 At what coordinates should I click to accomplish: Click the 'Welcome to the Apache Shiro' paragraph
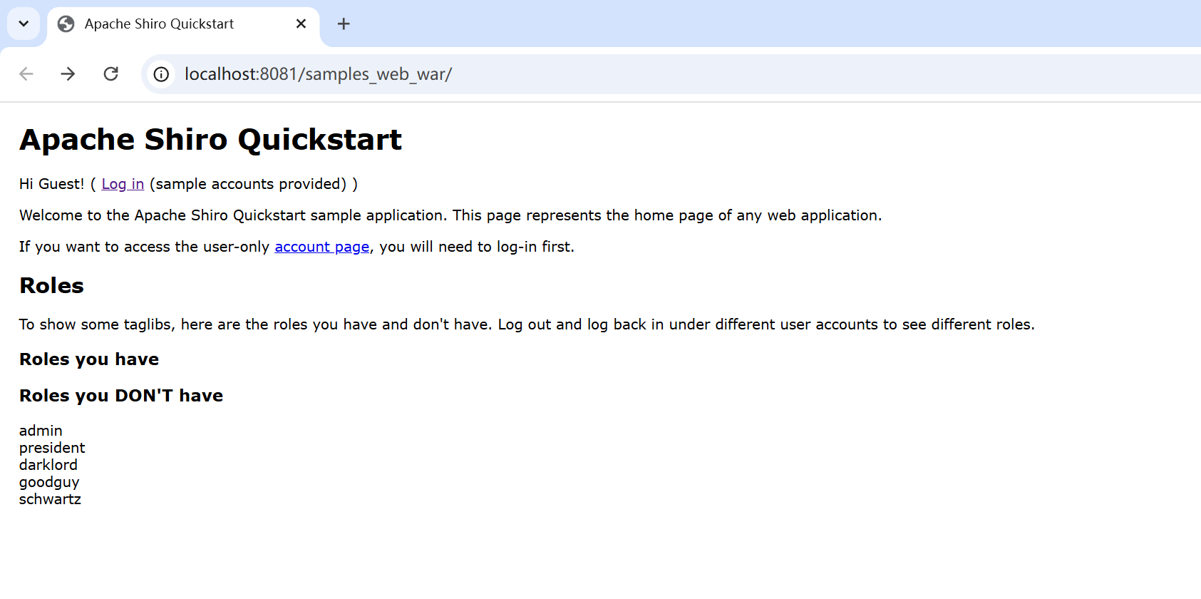(x=450, y=215)
